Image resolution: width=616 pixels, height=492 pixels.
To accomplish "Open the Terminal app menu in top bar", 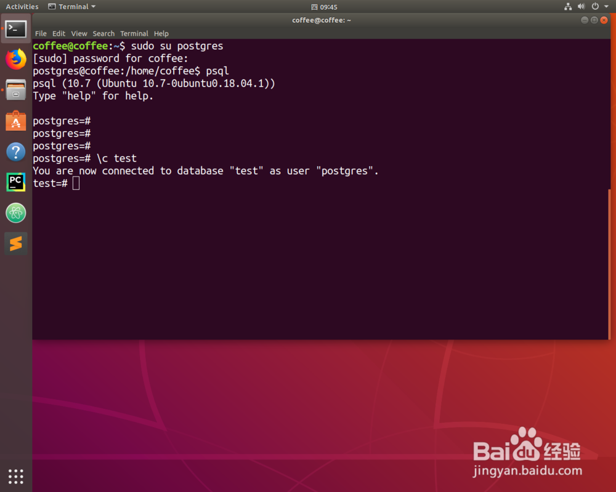I will [72, 6].
